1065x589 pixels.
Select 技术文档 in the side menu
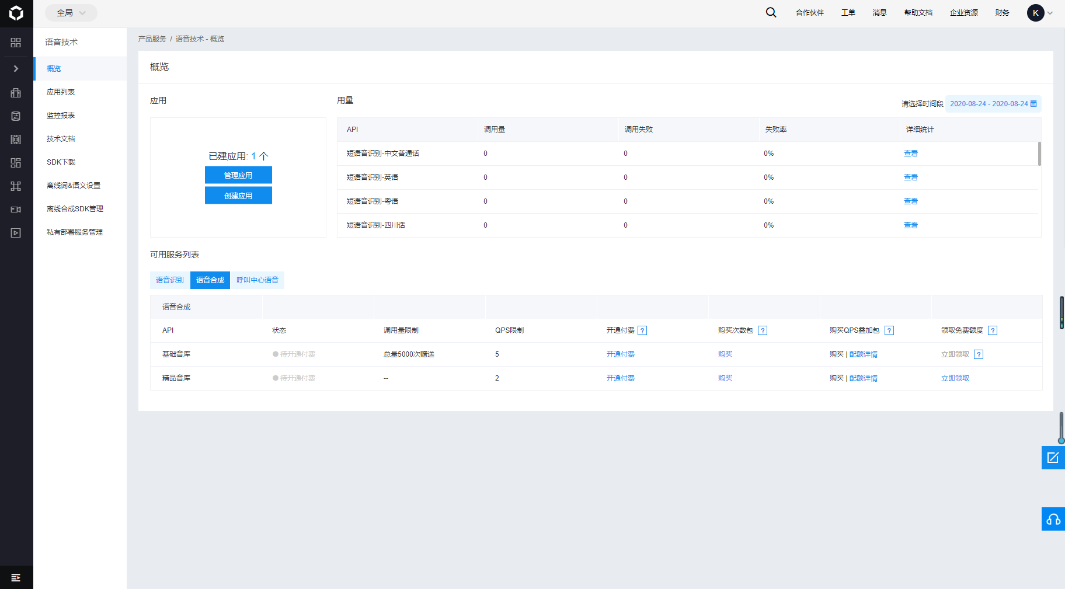(81, 139)
